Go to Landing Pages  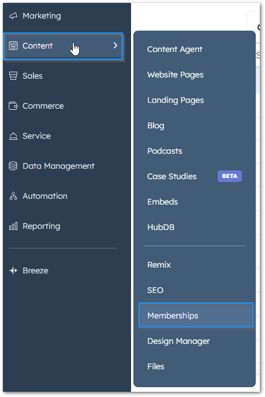[x=176, y=101]
